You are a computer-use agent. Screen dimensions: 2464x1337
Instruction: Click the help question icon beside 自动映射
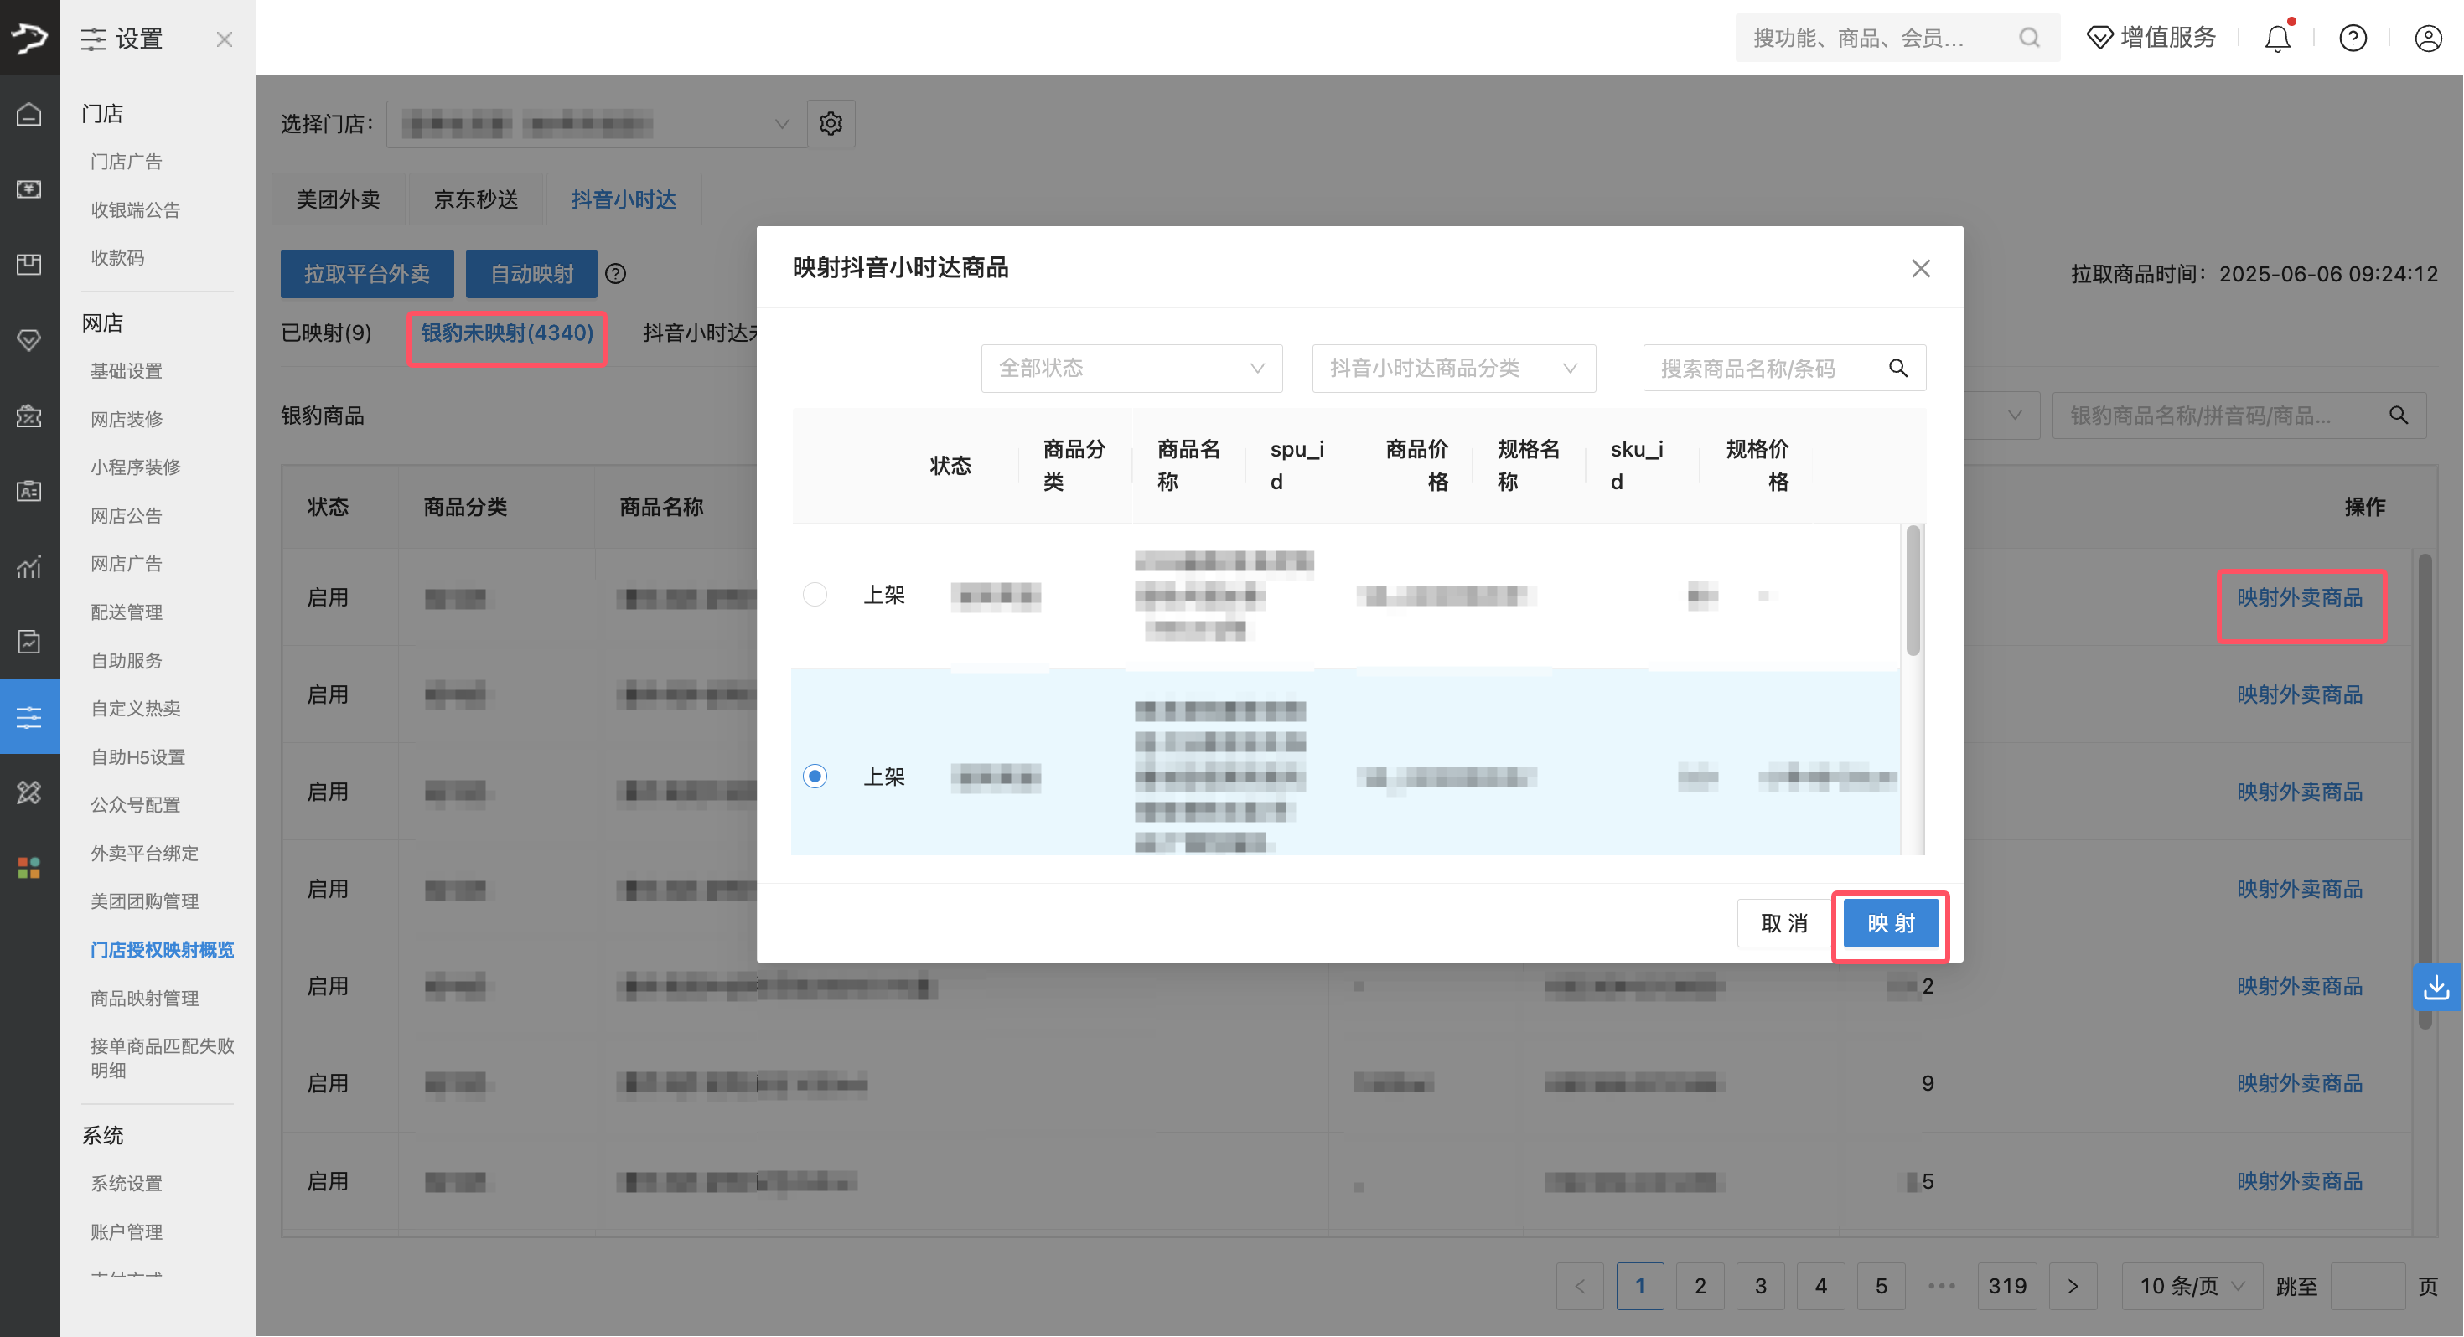click(616, 274)
